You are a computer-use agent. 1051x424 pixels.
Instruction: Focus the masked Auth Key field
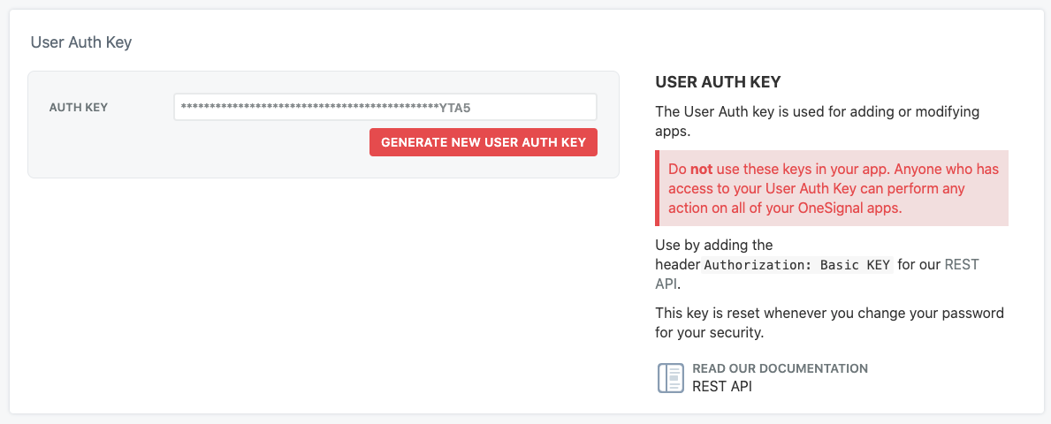coord(385,107)
